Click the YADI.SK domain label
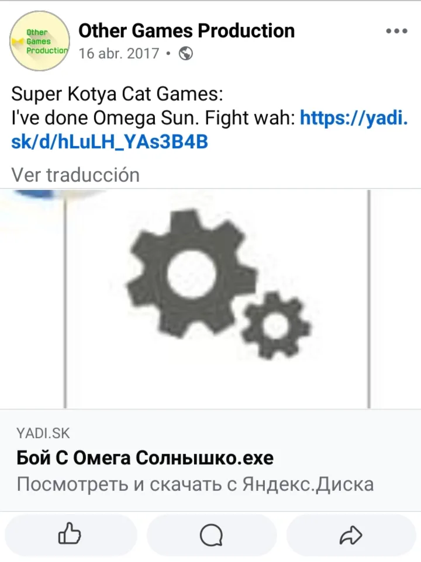 click(43, 433)
